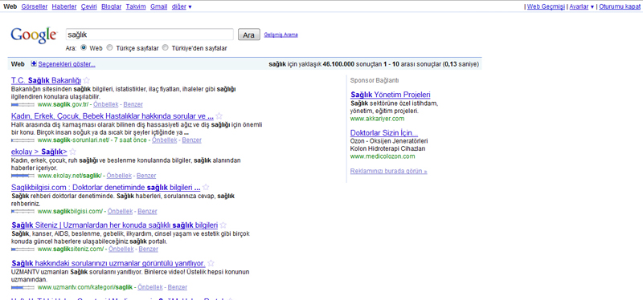
Task: Click the plus icon beside Seçenekleri göster
Action: 34,64
